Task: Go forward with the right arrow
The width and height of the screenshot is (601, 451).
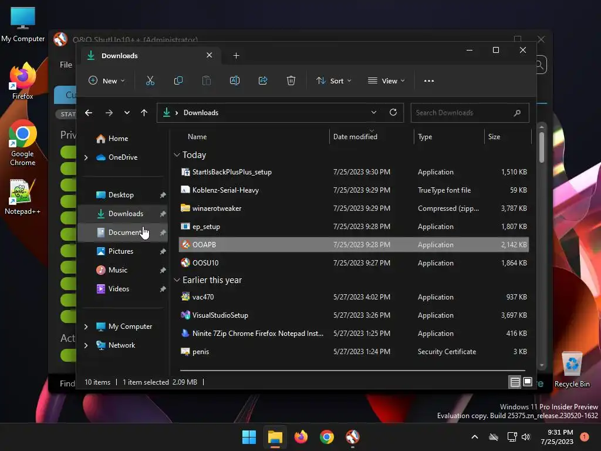Action: [109, 113]
